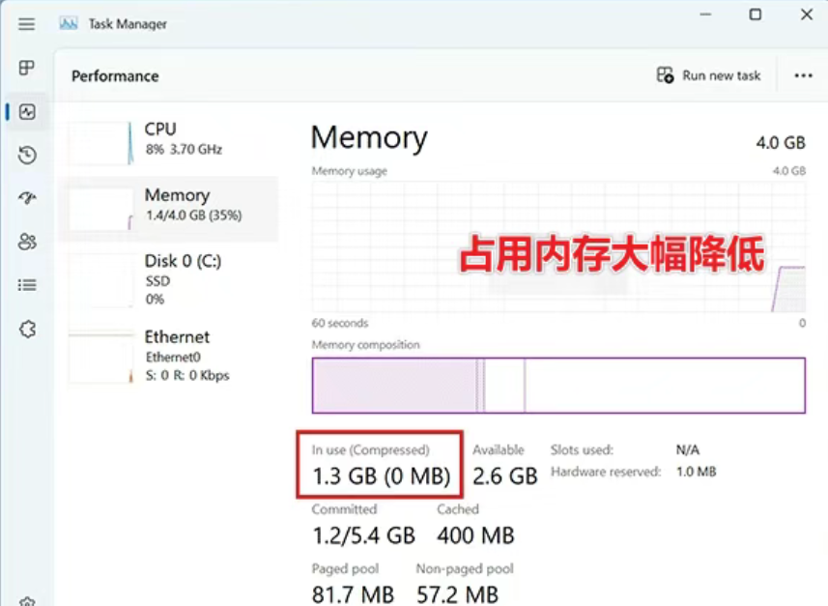Switch to the Users page icon

(x=27, y=242)
